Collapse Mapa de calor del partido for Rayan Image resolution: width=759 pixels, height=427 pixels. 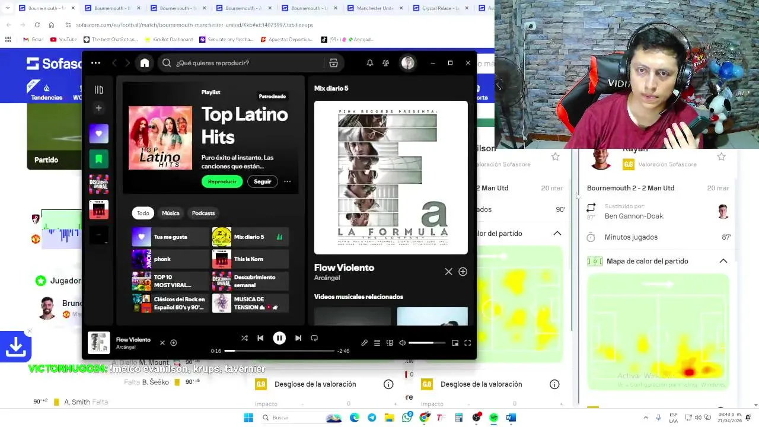[723, 261]
